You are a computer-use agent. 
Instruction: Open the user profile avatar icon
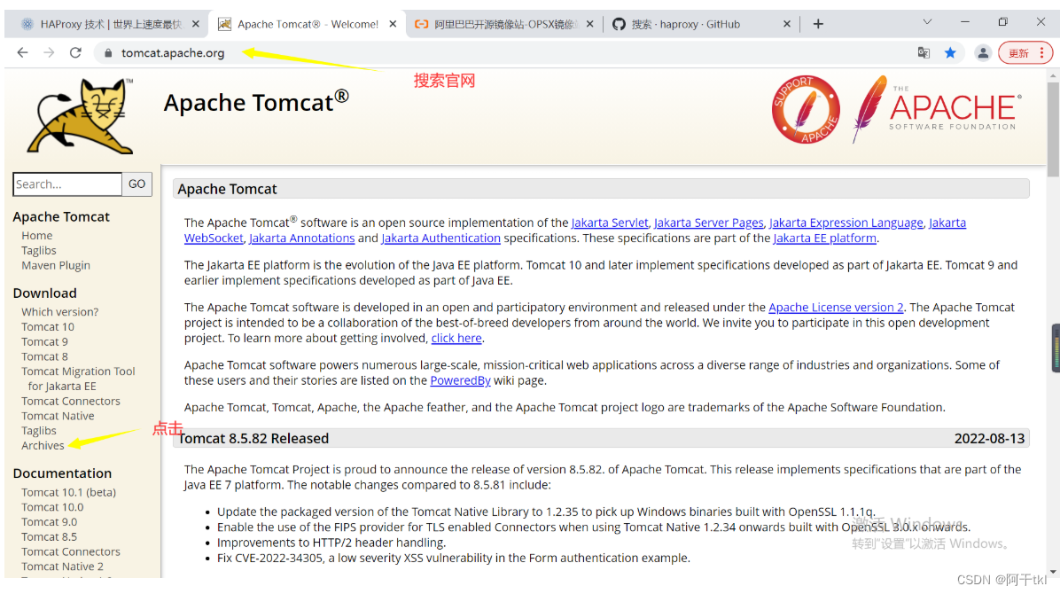coord(983,53)
